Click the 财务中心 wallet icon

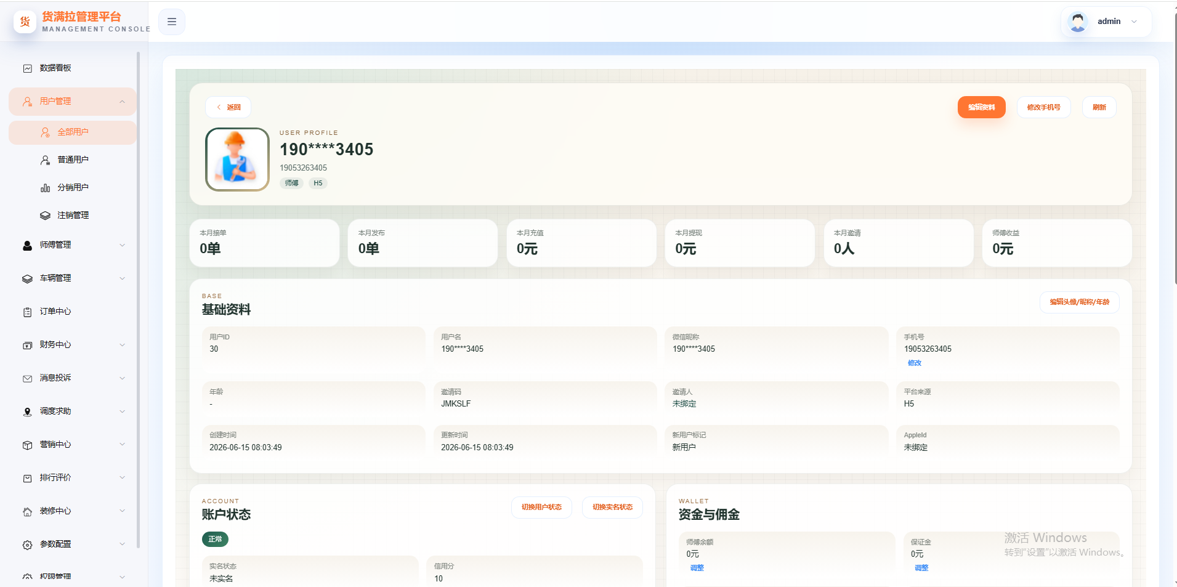tap(27, 346)
